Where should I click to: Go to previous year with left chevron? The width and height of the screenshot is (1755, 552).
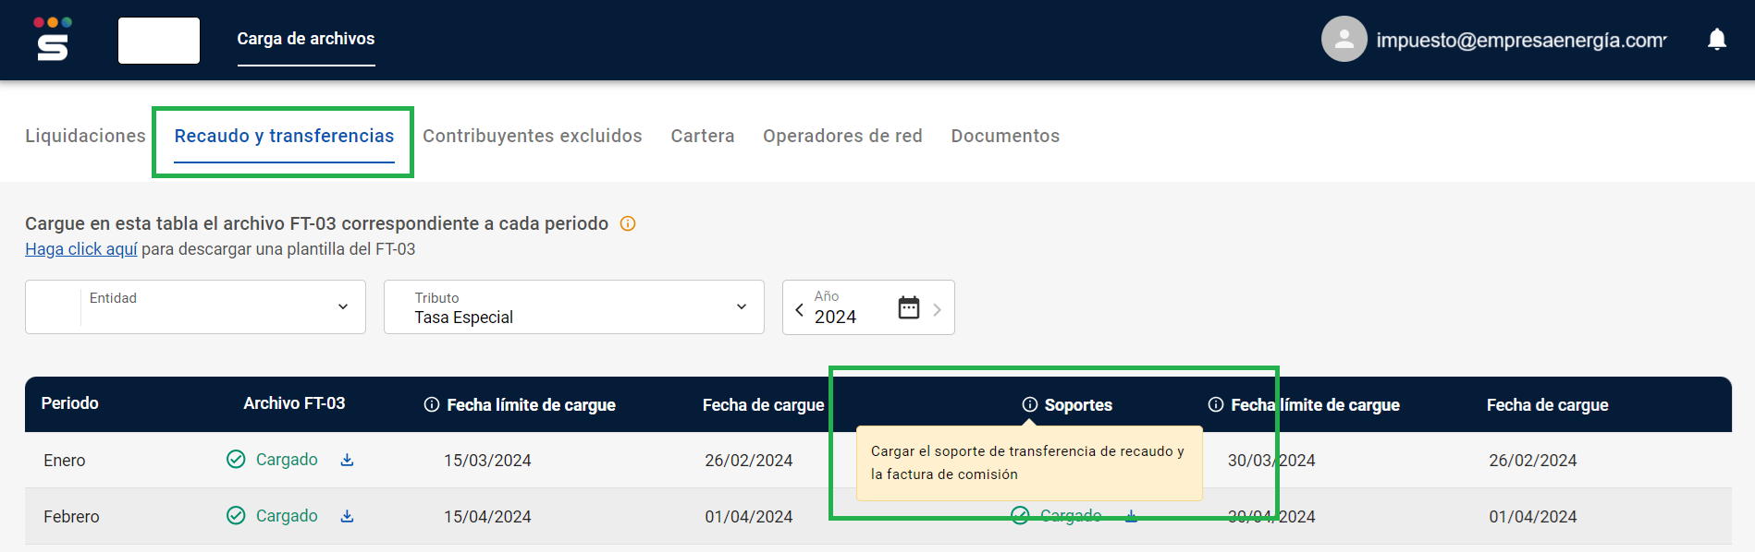[799, 309]
